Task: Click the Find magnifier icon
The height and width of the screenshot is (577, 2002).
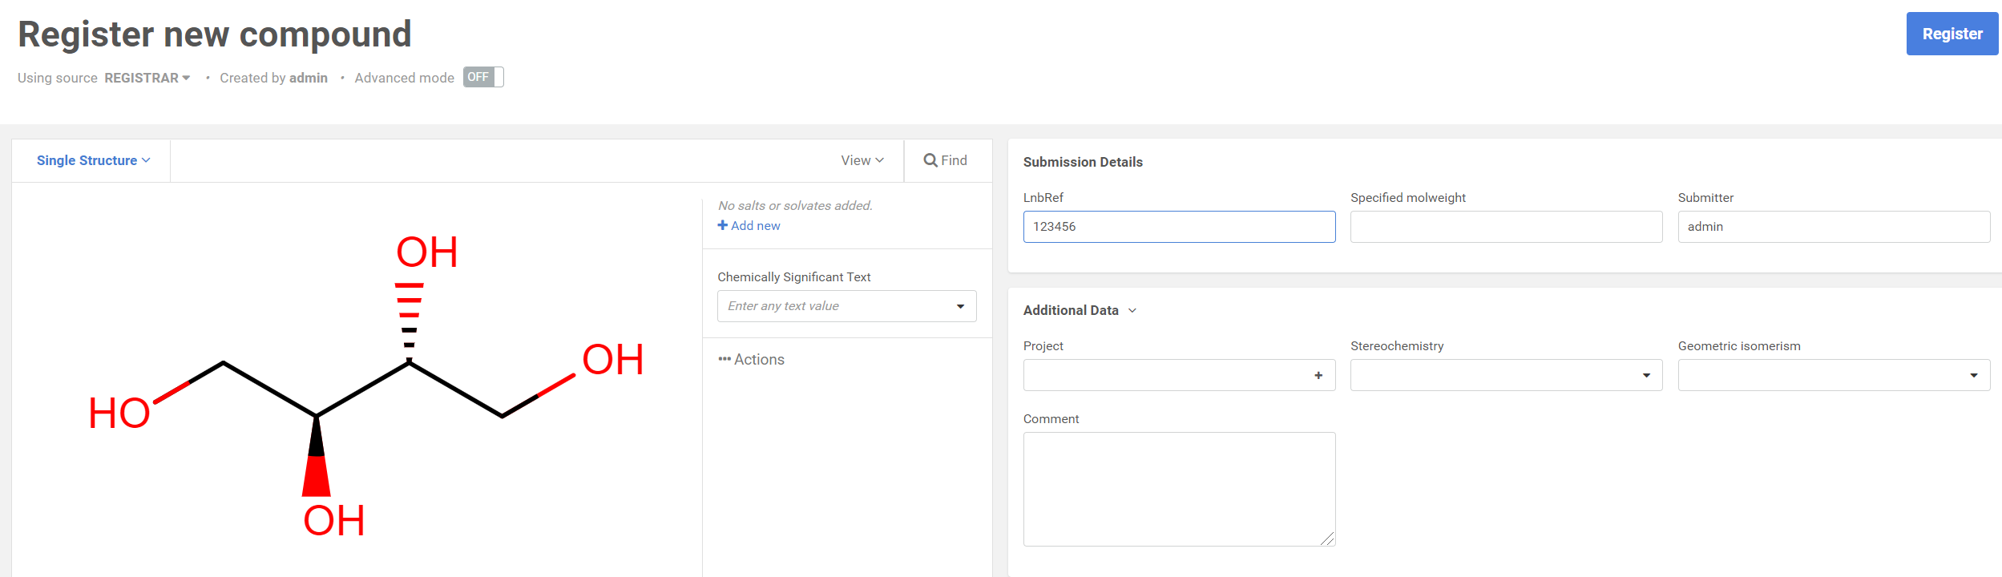Action: click(930, 160)
